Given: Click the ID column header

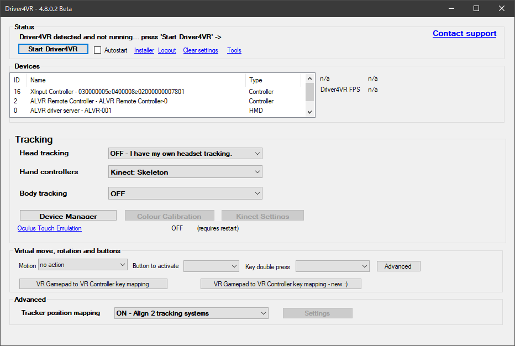Looking at the screenshot, I should 18,80.
